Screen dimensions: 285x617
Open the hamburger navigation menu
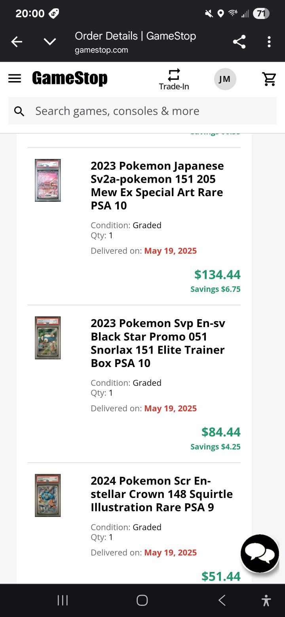click(15, 78)
